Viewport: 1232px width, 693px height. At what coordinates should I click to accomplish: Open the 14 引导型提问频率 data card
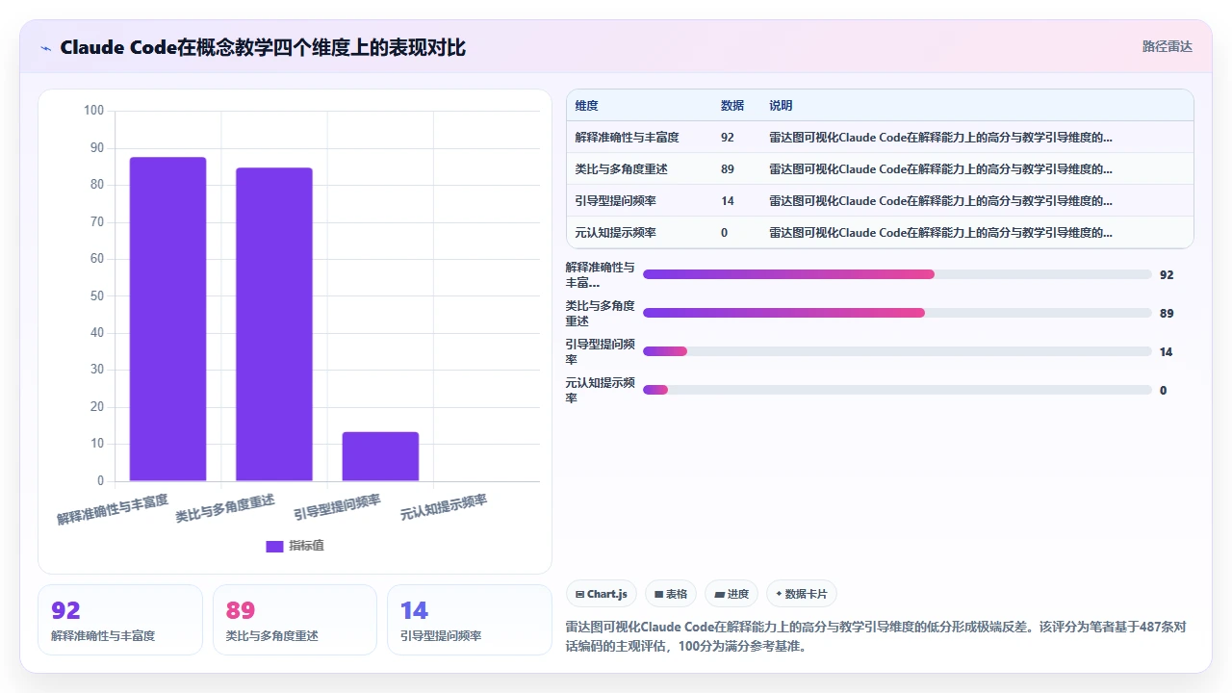point(470,620)
